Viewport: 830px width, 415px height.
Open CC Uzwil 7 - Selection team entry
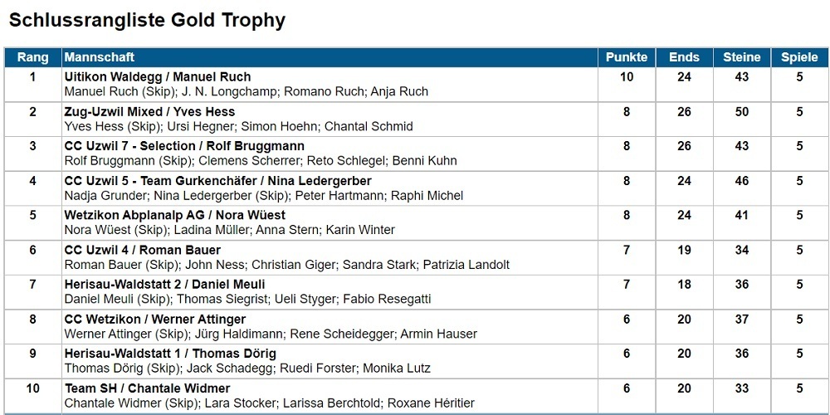[184, 146]
